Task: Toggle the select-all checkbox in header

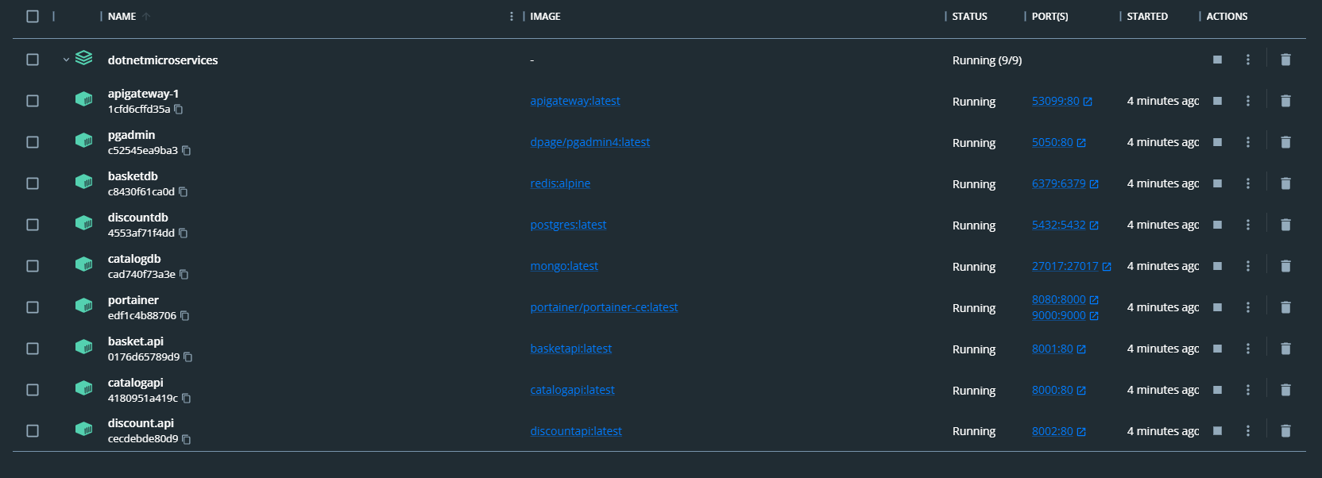Action: click(33, 16)
